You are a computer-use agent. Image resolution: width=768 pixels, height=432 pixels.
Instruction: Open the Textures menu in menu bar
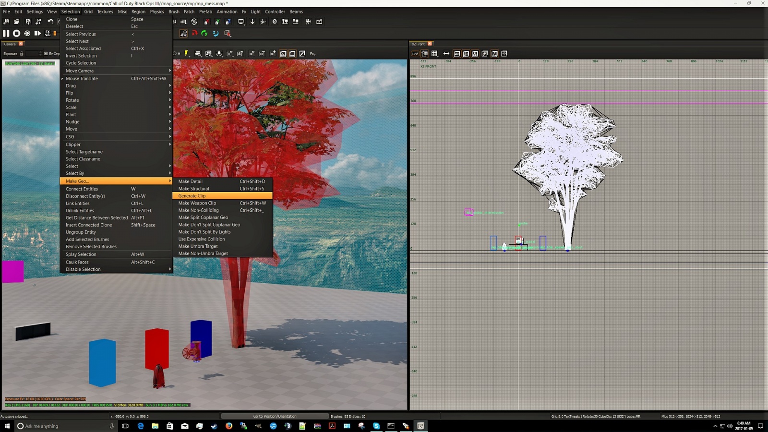tap(105, 12)
